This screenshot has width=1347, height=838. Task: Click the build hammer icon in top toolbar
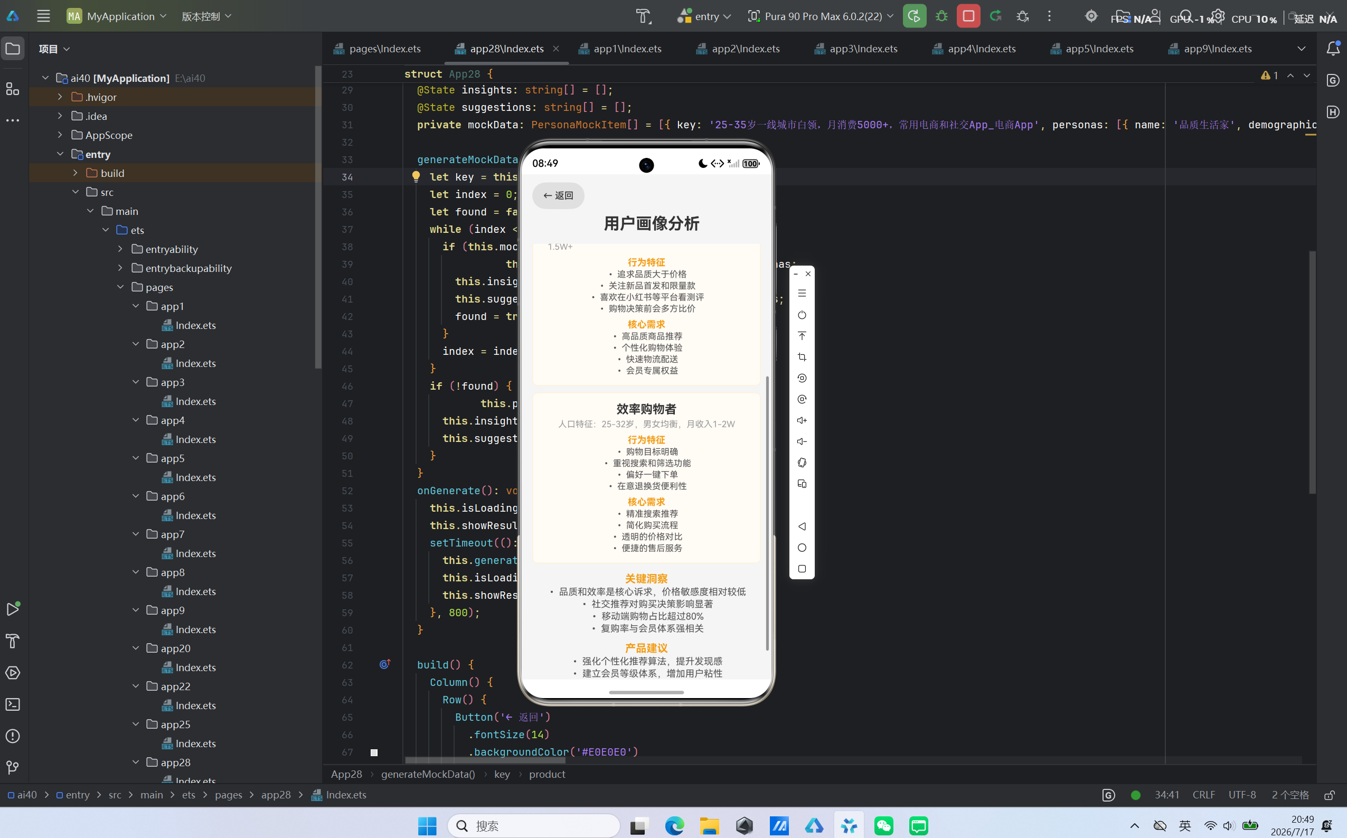pyautogui.click(x=643, y=16)
